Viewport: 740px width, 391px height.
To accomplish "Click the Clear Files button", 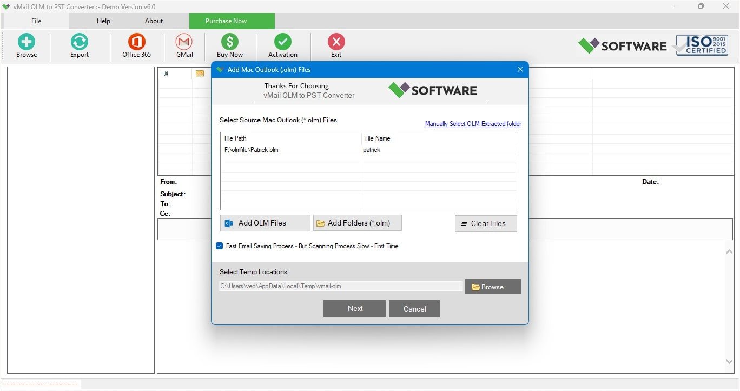I will click(x=486, y=223).
